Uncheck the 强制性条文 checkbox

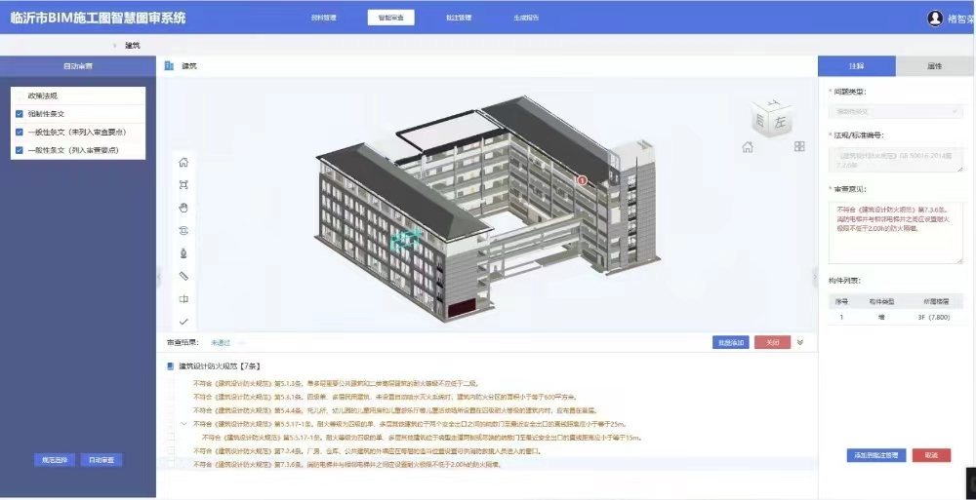[20, 114]
